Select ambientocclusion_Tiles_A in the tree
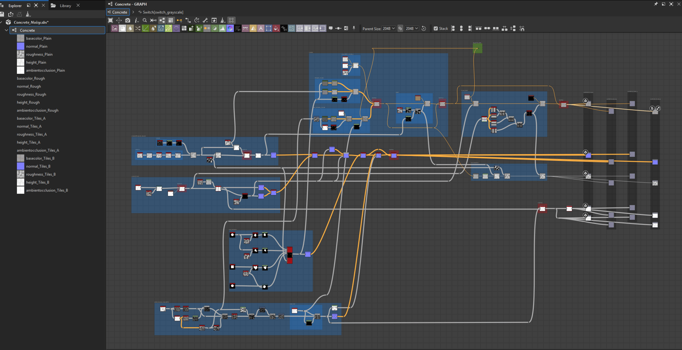Image resolution: width=682 pixels, height=350 pixels. tap(38, 150)
